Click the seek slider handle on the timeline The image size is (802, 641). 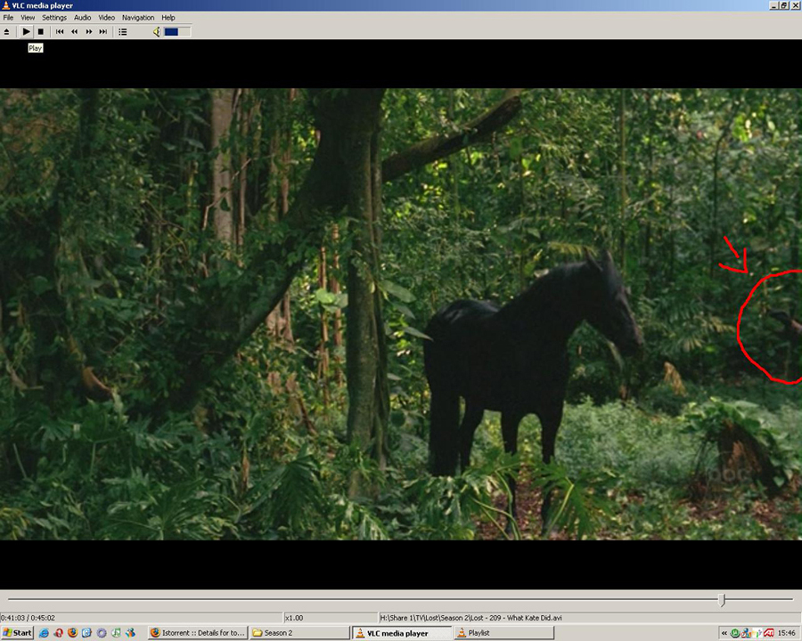click(722, 599)
